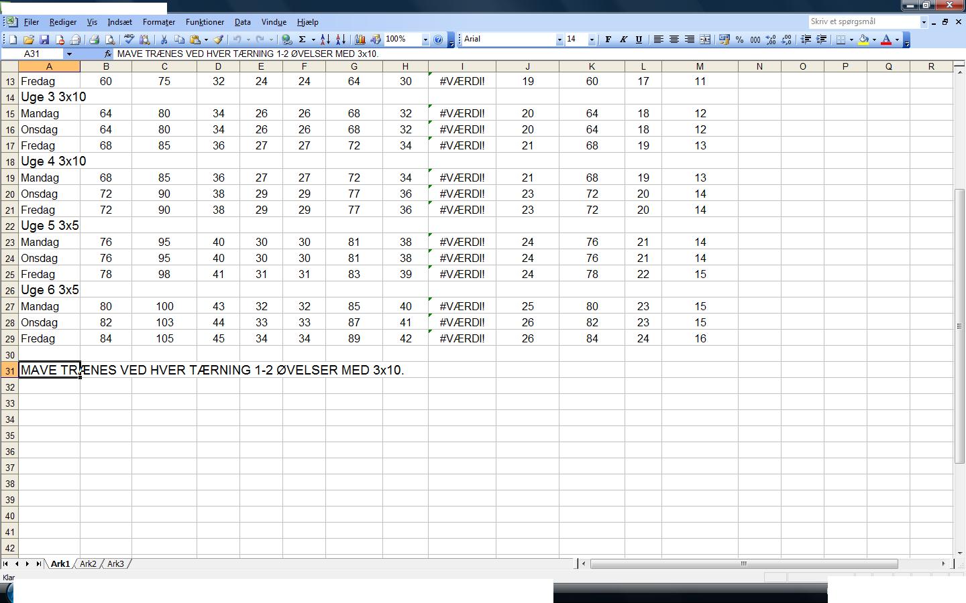Click Merge and Center icon
Screen dimensions: 966x603
[x=705, y=40]
